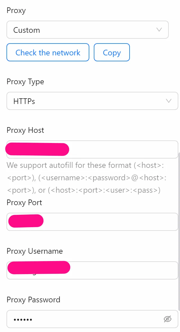The image size is (180, 332).
Task: Verify connectivity via Check the network
Action: 48,52
